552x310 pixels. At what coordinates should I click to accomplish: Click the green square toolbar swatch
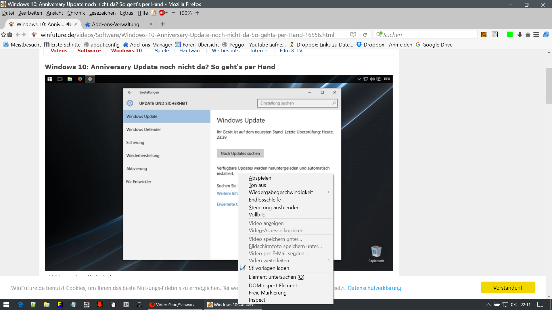(510, 35)
